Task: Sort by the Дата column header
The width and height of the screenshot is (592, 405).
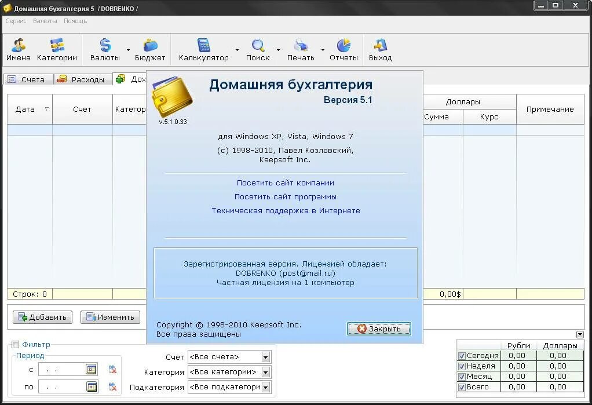Action: 30,109
